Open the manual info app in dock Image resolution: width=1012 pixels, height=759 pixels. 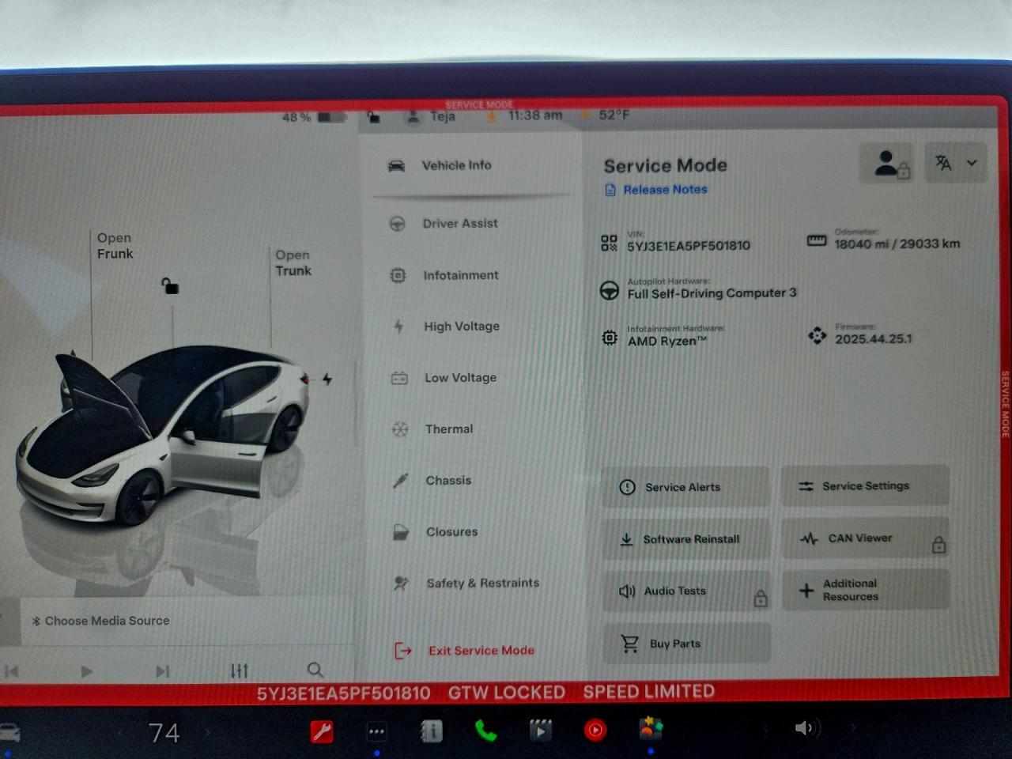431,731
